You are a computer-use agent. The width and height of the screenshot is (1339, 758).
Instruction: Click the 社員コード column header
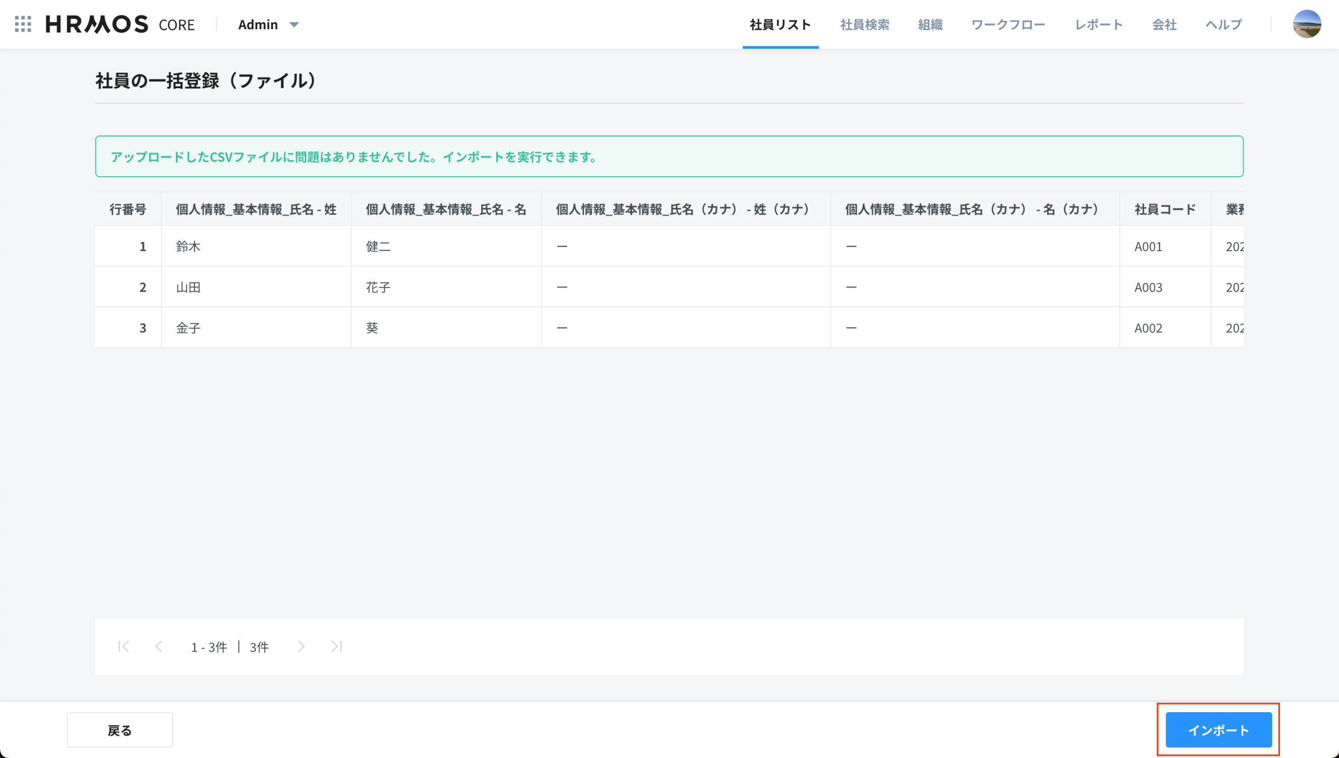[1165, 210]
